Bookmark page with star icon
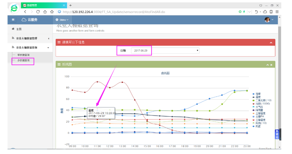This screenshot has width=292, height=154. coord(52,12)
